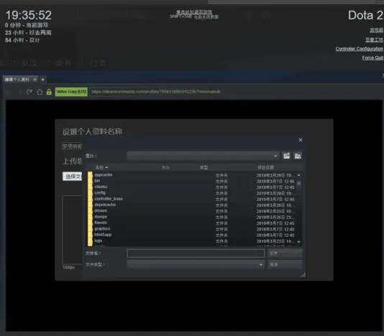This screenshot has height=336, width=384.
Task: Click the green padlock security icon
Action: pyautogui.click(x=49, y=92)
